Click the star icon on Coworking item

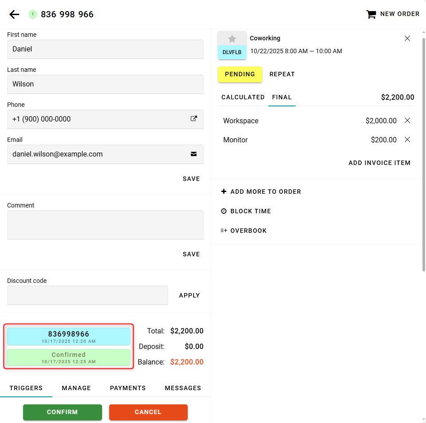[232, 39]
